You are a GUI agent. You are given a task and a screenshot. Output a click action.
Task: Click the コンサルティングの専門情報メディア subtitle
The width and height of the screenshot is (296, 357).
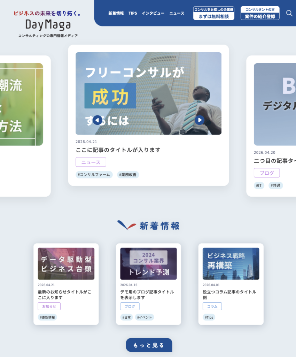coord(48,36)
